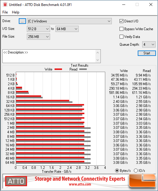The height and width of the screenshot is (191, 158).
Task: Click the 3.03 GB/s read value
Action: coord(143,123)
